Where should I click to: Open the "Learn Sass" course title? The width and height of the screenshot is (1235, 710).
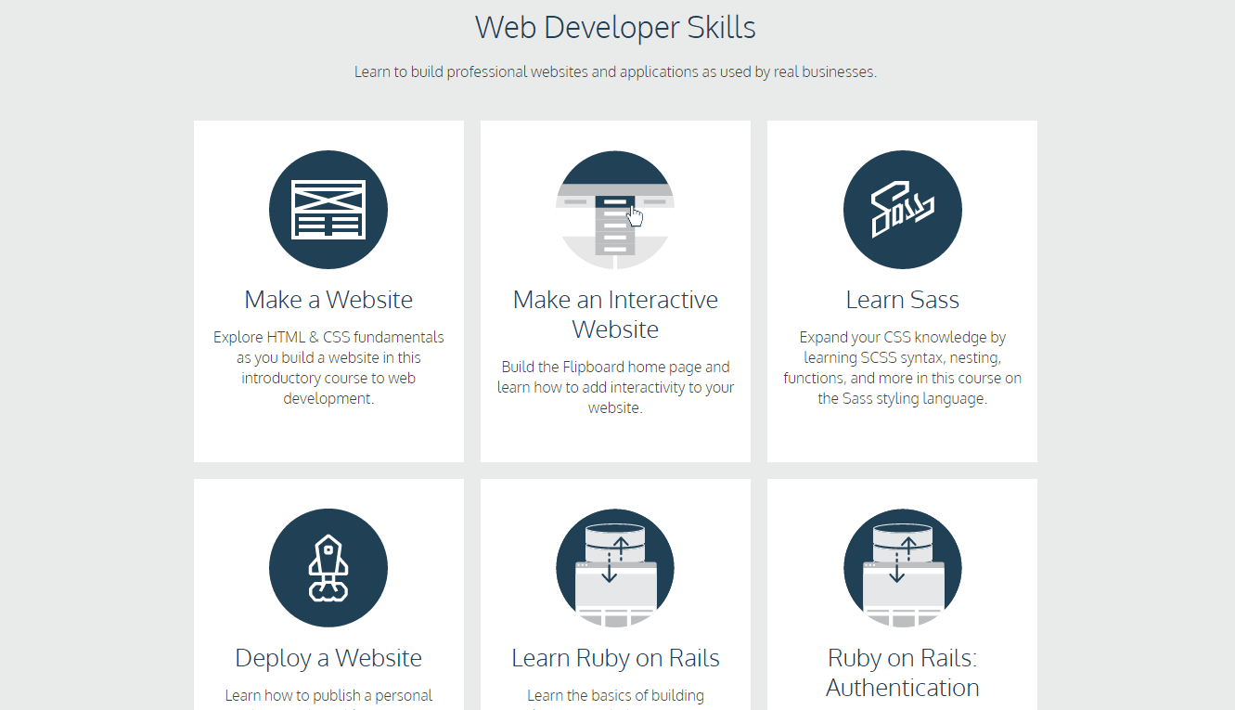[902, 299]
